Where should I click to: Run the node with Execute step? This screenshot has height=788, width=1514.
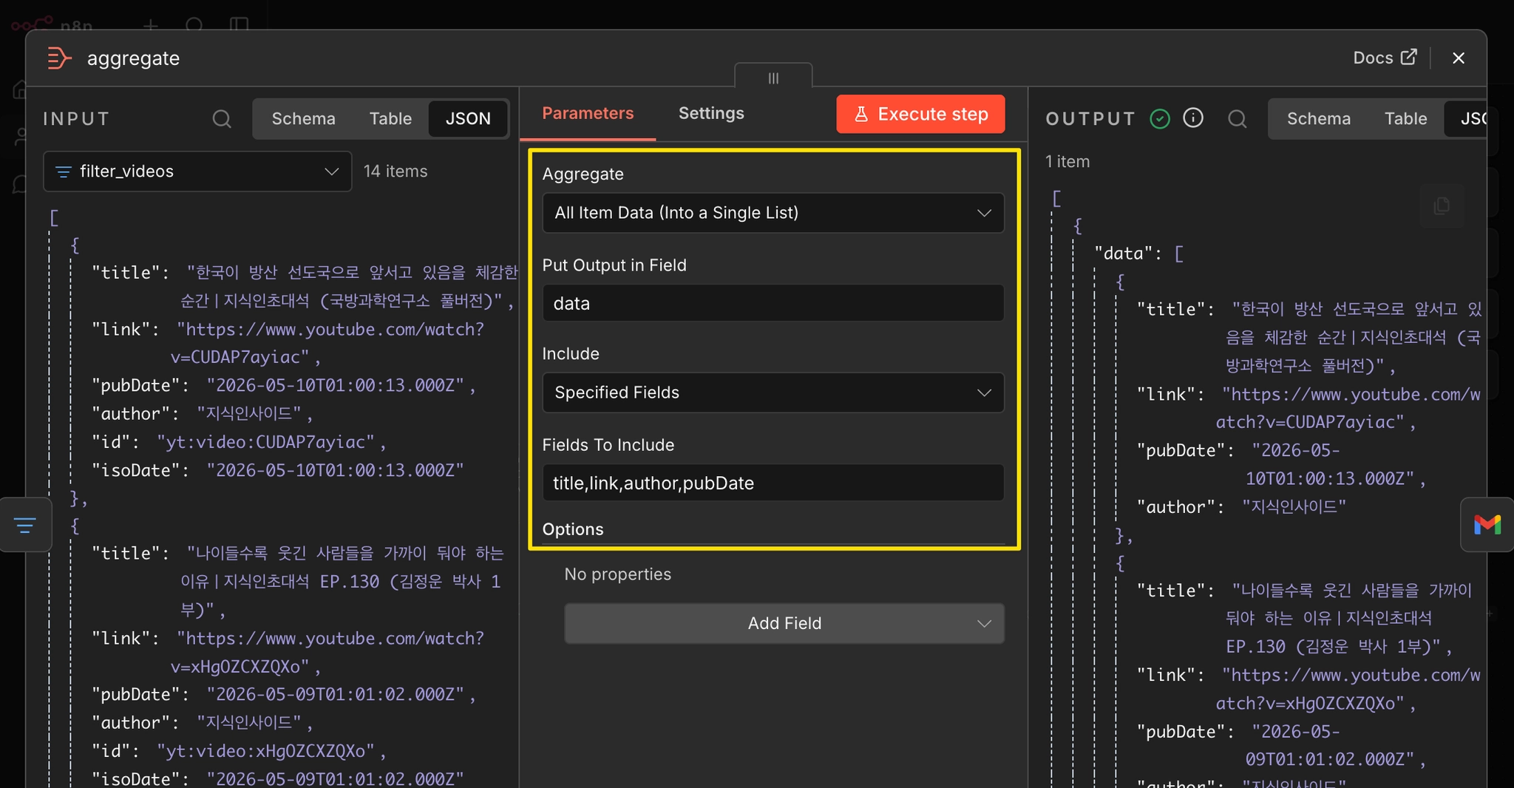(x=920, y=114)
